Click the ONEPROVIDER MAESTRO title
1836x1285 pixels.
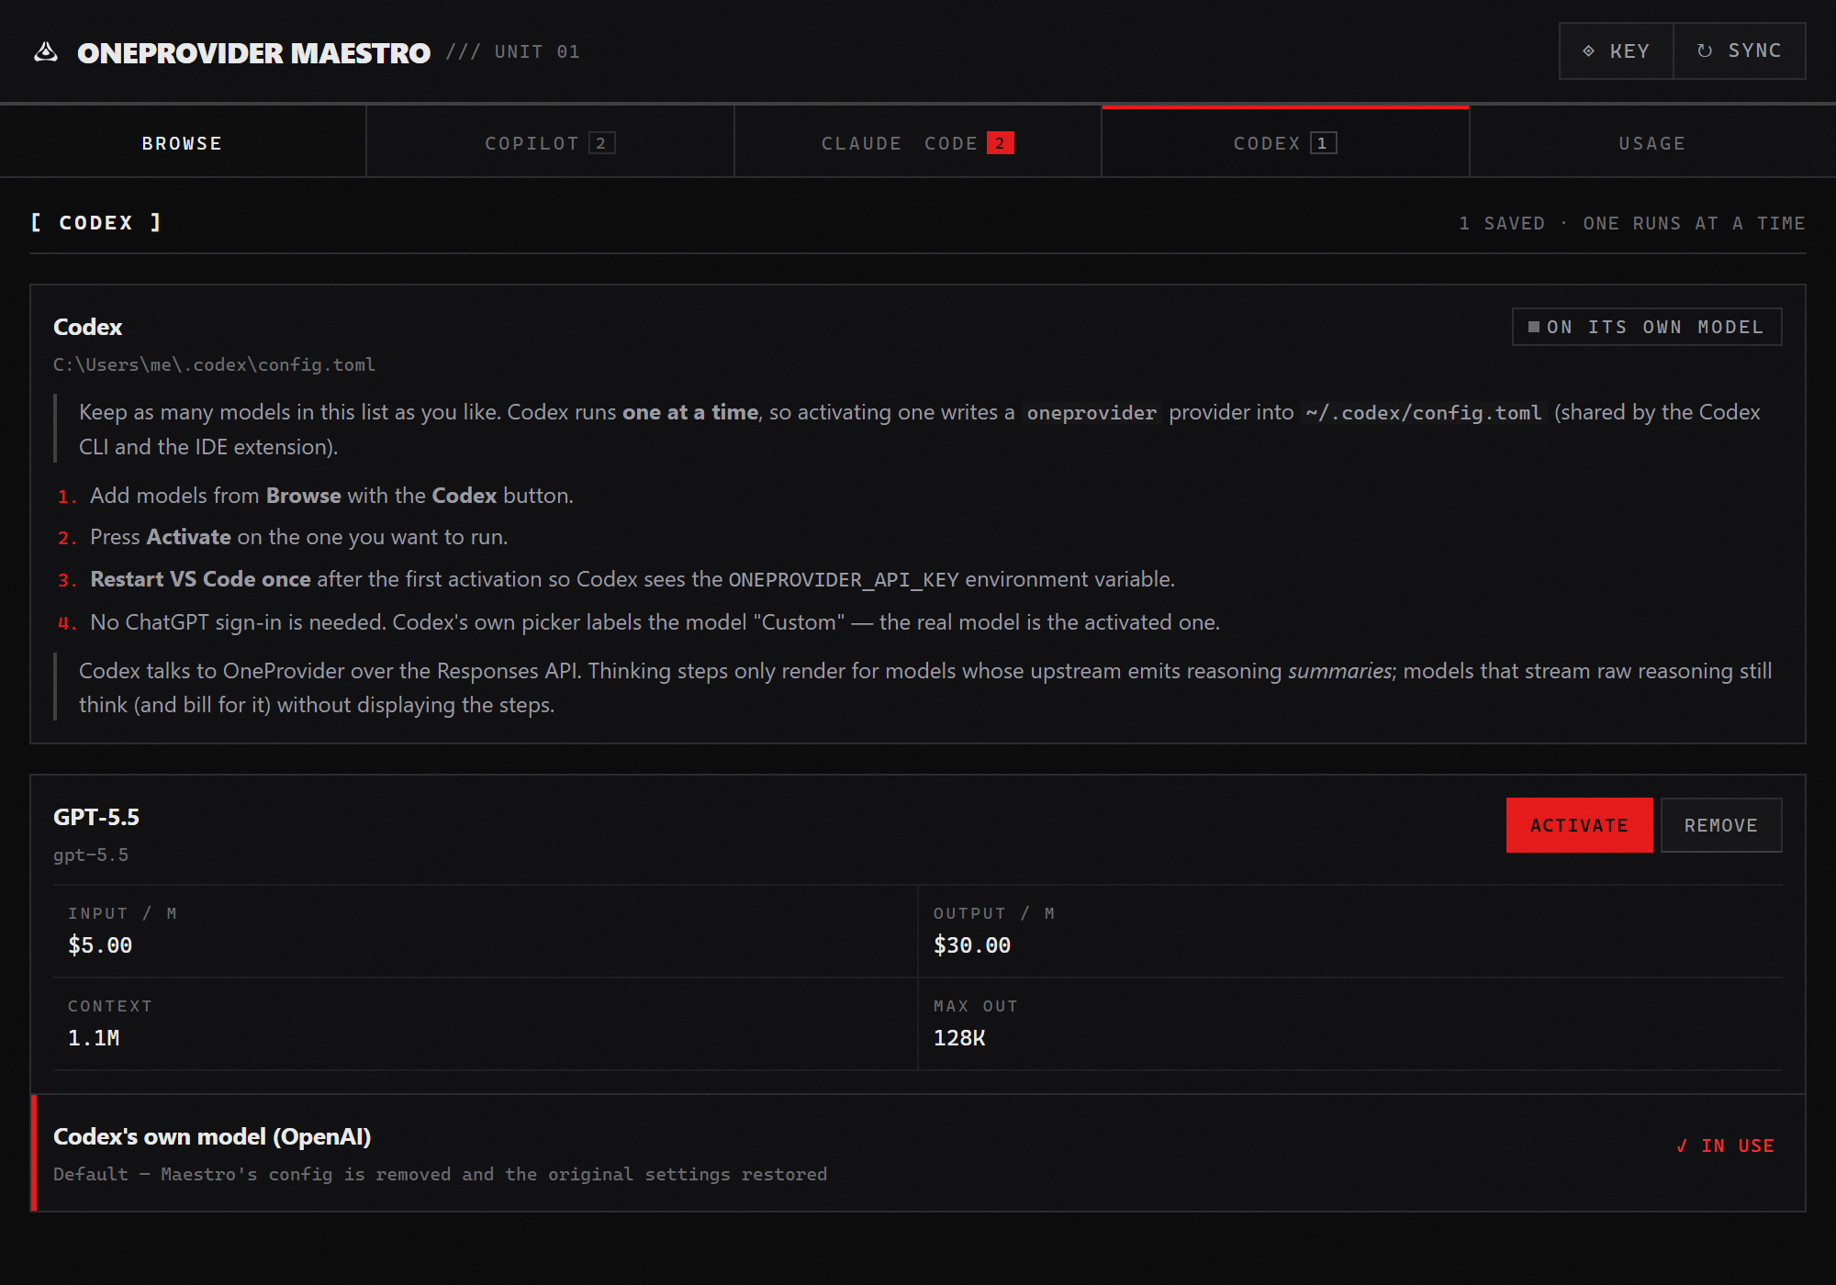[253, 53]
